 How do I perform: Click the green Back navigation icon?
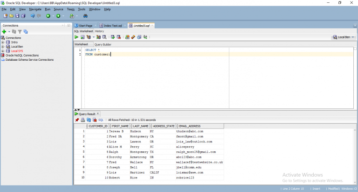pyautogui.click(x=48, y=16)
